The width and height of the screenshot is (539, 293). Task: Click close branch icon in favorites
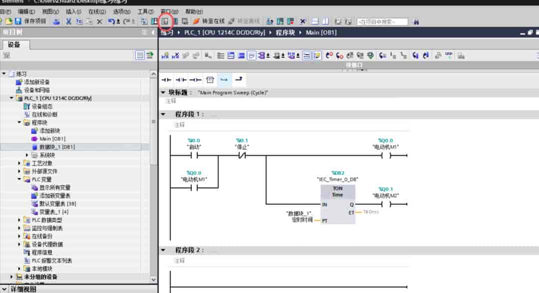pos(239,80)
